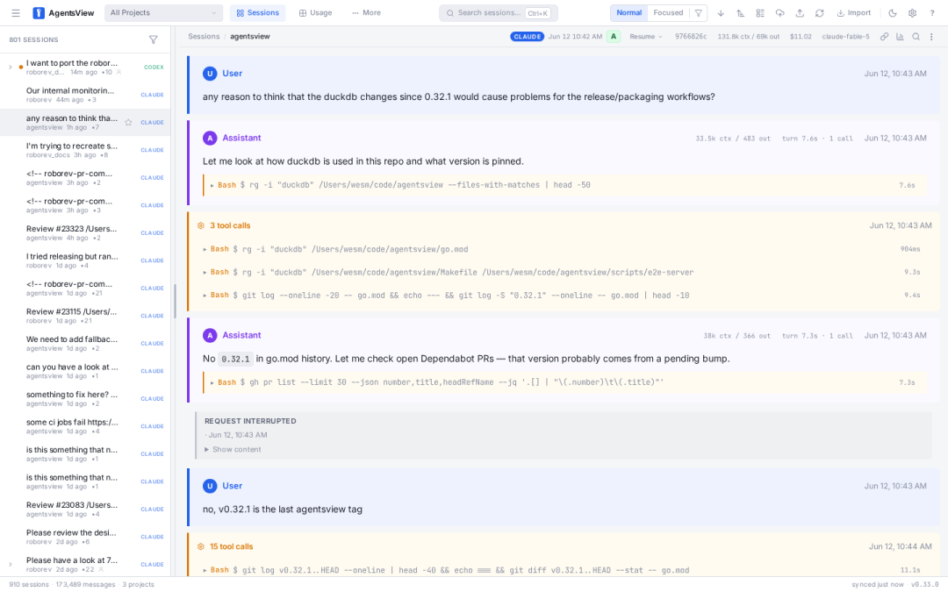
Task: Expand the 'I want to port the robor...' session
Action: [x=10, y=67]
